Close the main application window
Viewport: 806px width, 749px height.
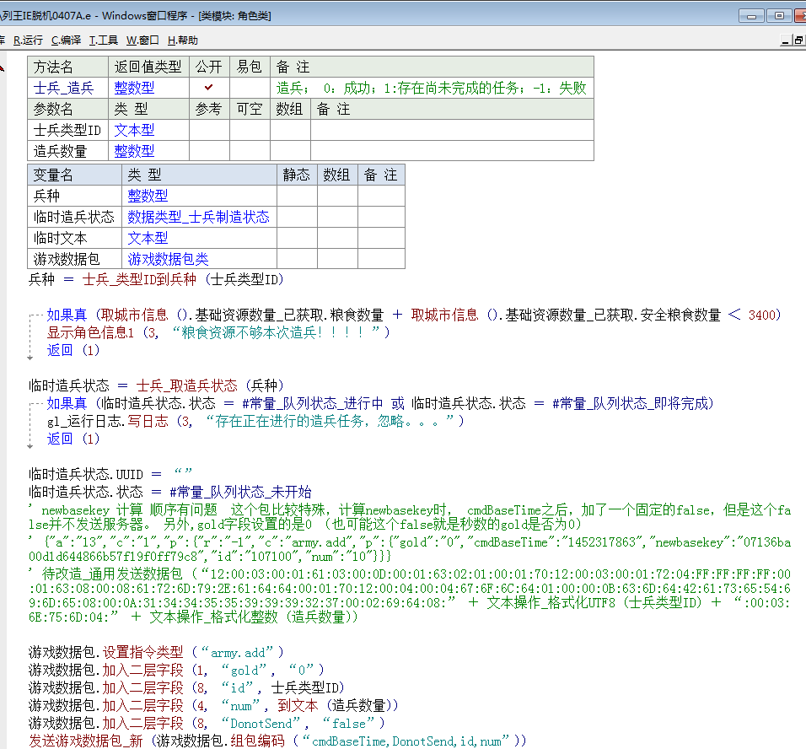(x=799, y=15)
